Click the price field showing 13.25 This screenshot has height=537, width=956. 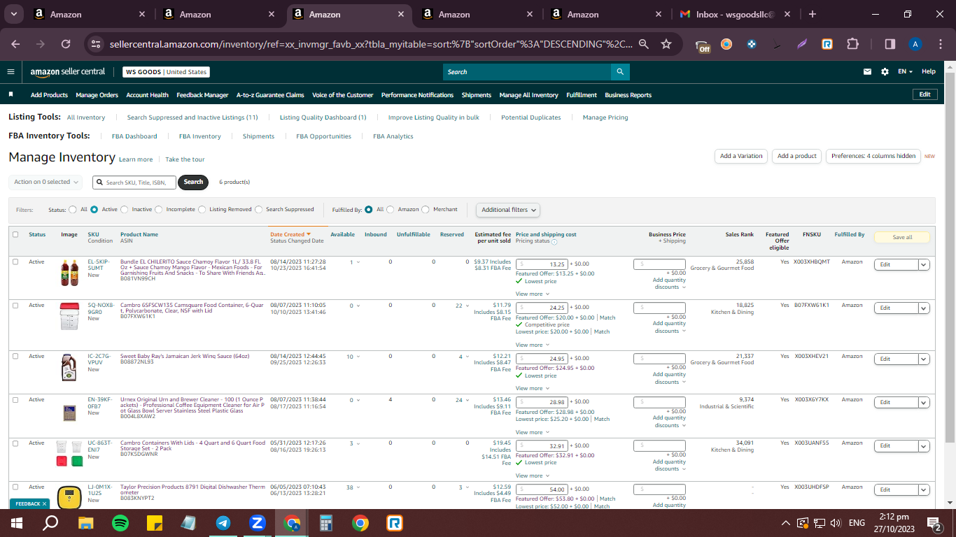[542, 264]
